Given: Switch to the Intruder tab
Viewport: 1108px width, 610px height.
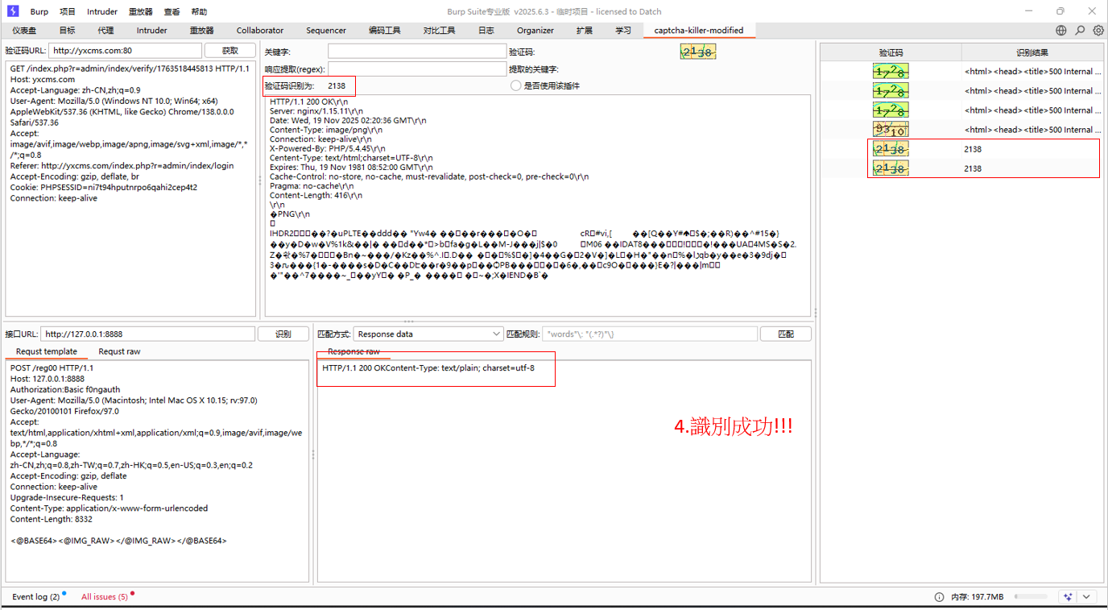Looking at the screenshot, I should (x=152, y=31).
